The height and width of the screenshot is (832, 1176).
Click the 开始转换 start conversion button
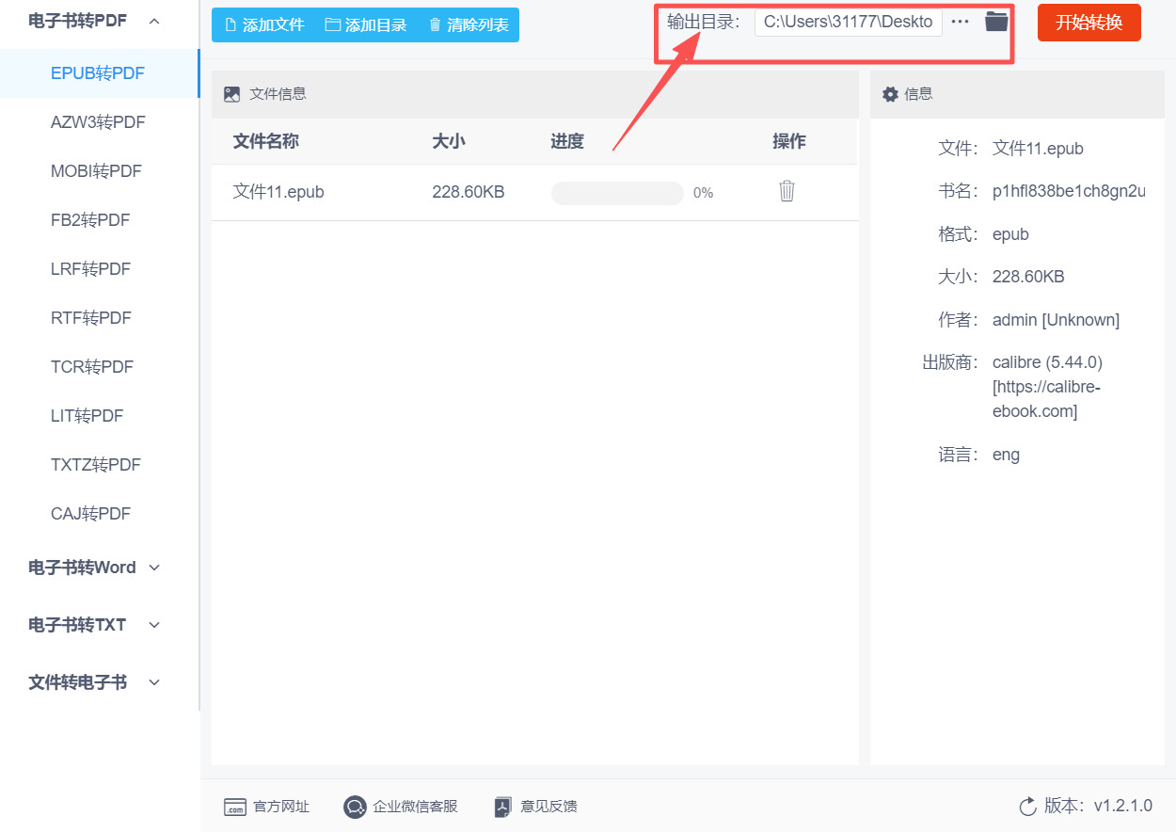click(x=1089, y=23)
